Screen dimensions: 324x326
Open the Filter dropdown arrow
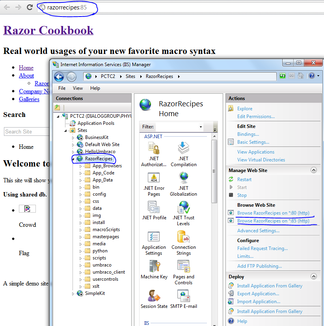pyautogui.click(x=201, y=127)
